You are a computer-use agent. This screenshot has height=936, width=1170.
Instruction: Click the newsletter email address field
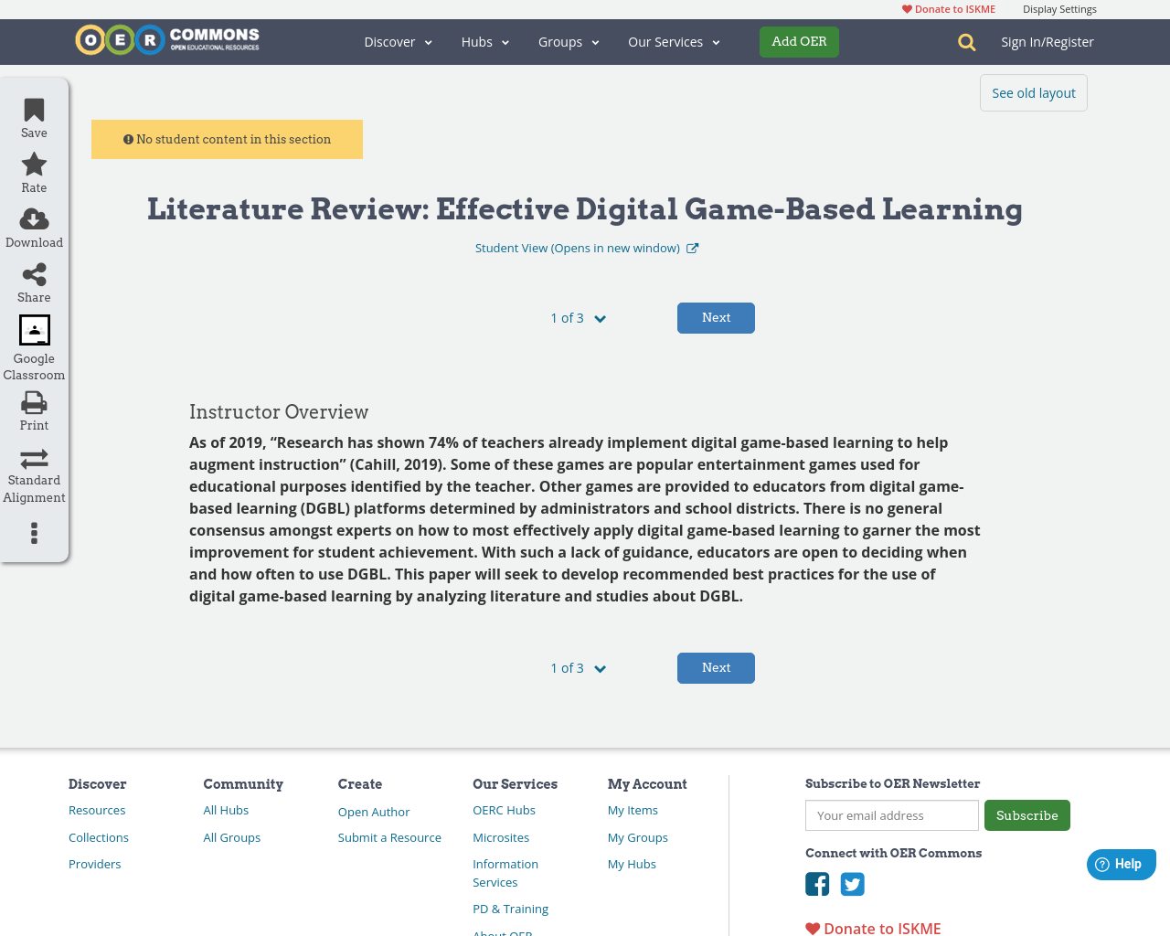click(891, 814)
